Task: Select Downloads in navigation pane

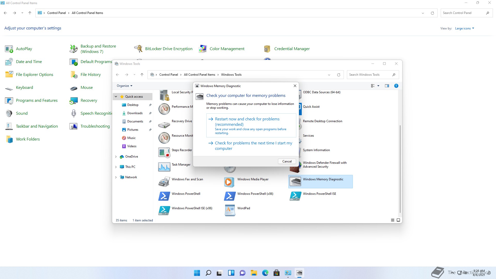Action: (x=135, y=113)
